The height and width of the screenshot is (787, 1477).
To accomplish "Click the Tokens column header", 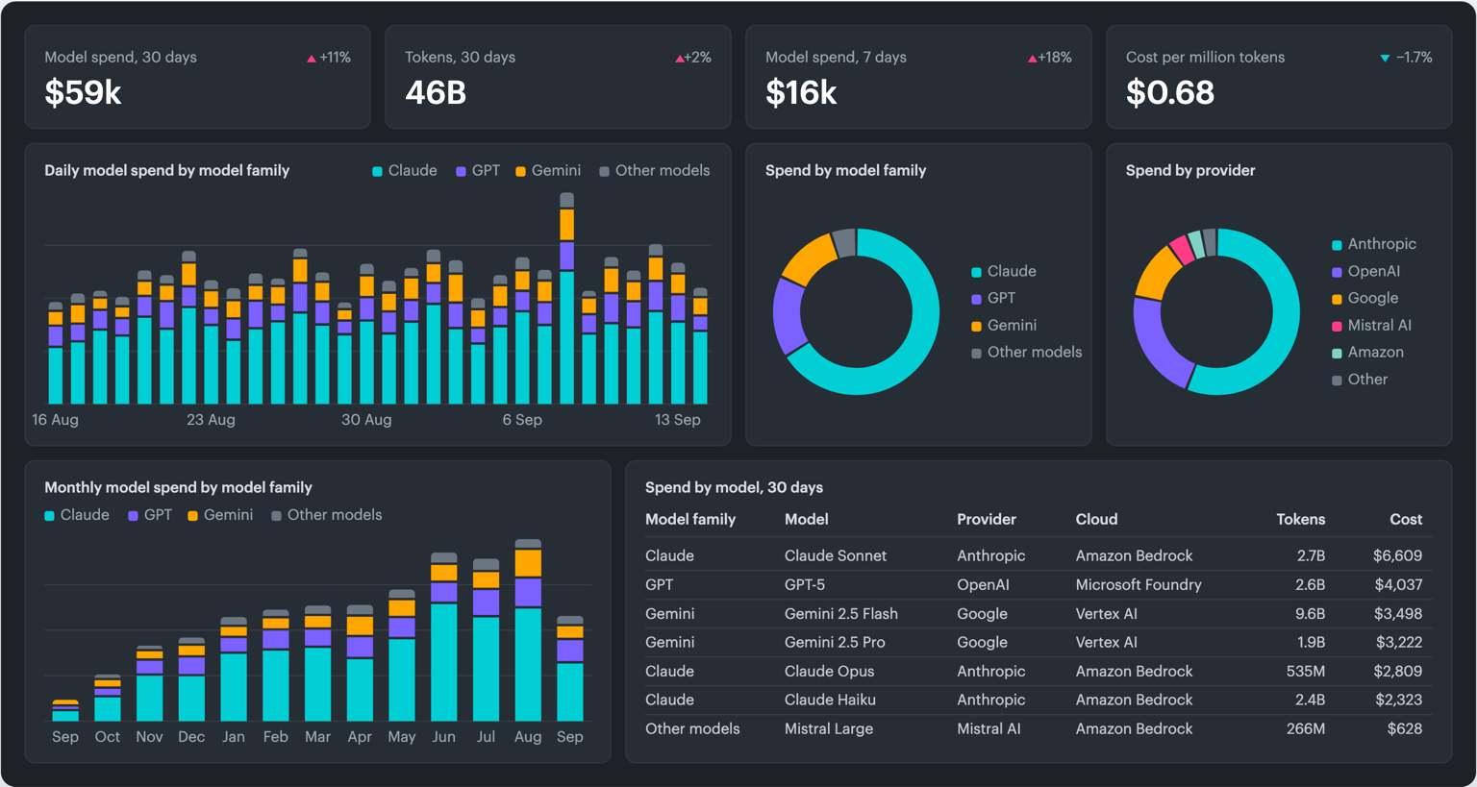I will (x=1300, y=519).
